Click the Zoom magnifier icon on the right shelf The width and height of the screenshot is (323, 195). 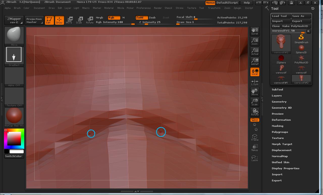coord(255,41)
